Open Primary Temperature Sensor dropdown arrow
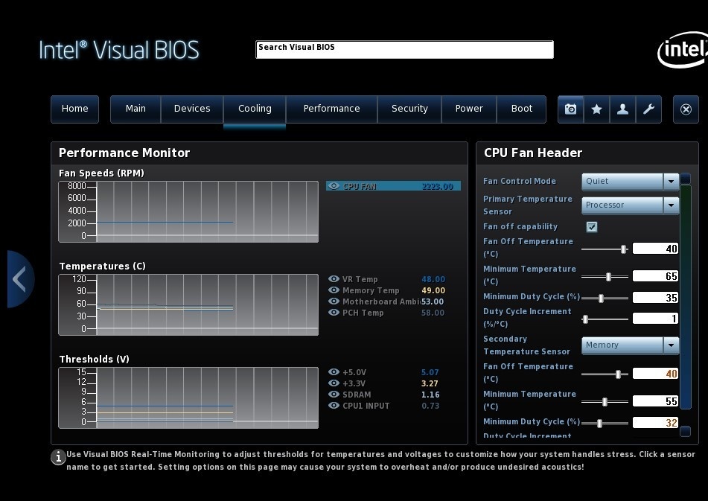The width and height of the screenshot is (708, 501). [x=671, y=205]
